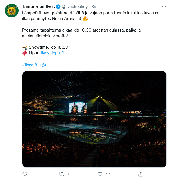This screenshot has width=171, height=180.
Task: Open the three-dot more options menu
Action: point(164,7)
